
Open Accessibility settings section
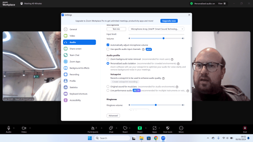click(80, 100)
